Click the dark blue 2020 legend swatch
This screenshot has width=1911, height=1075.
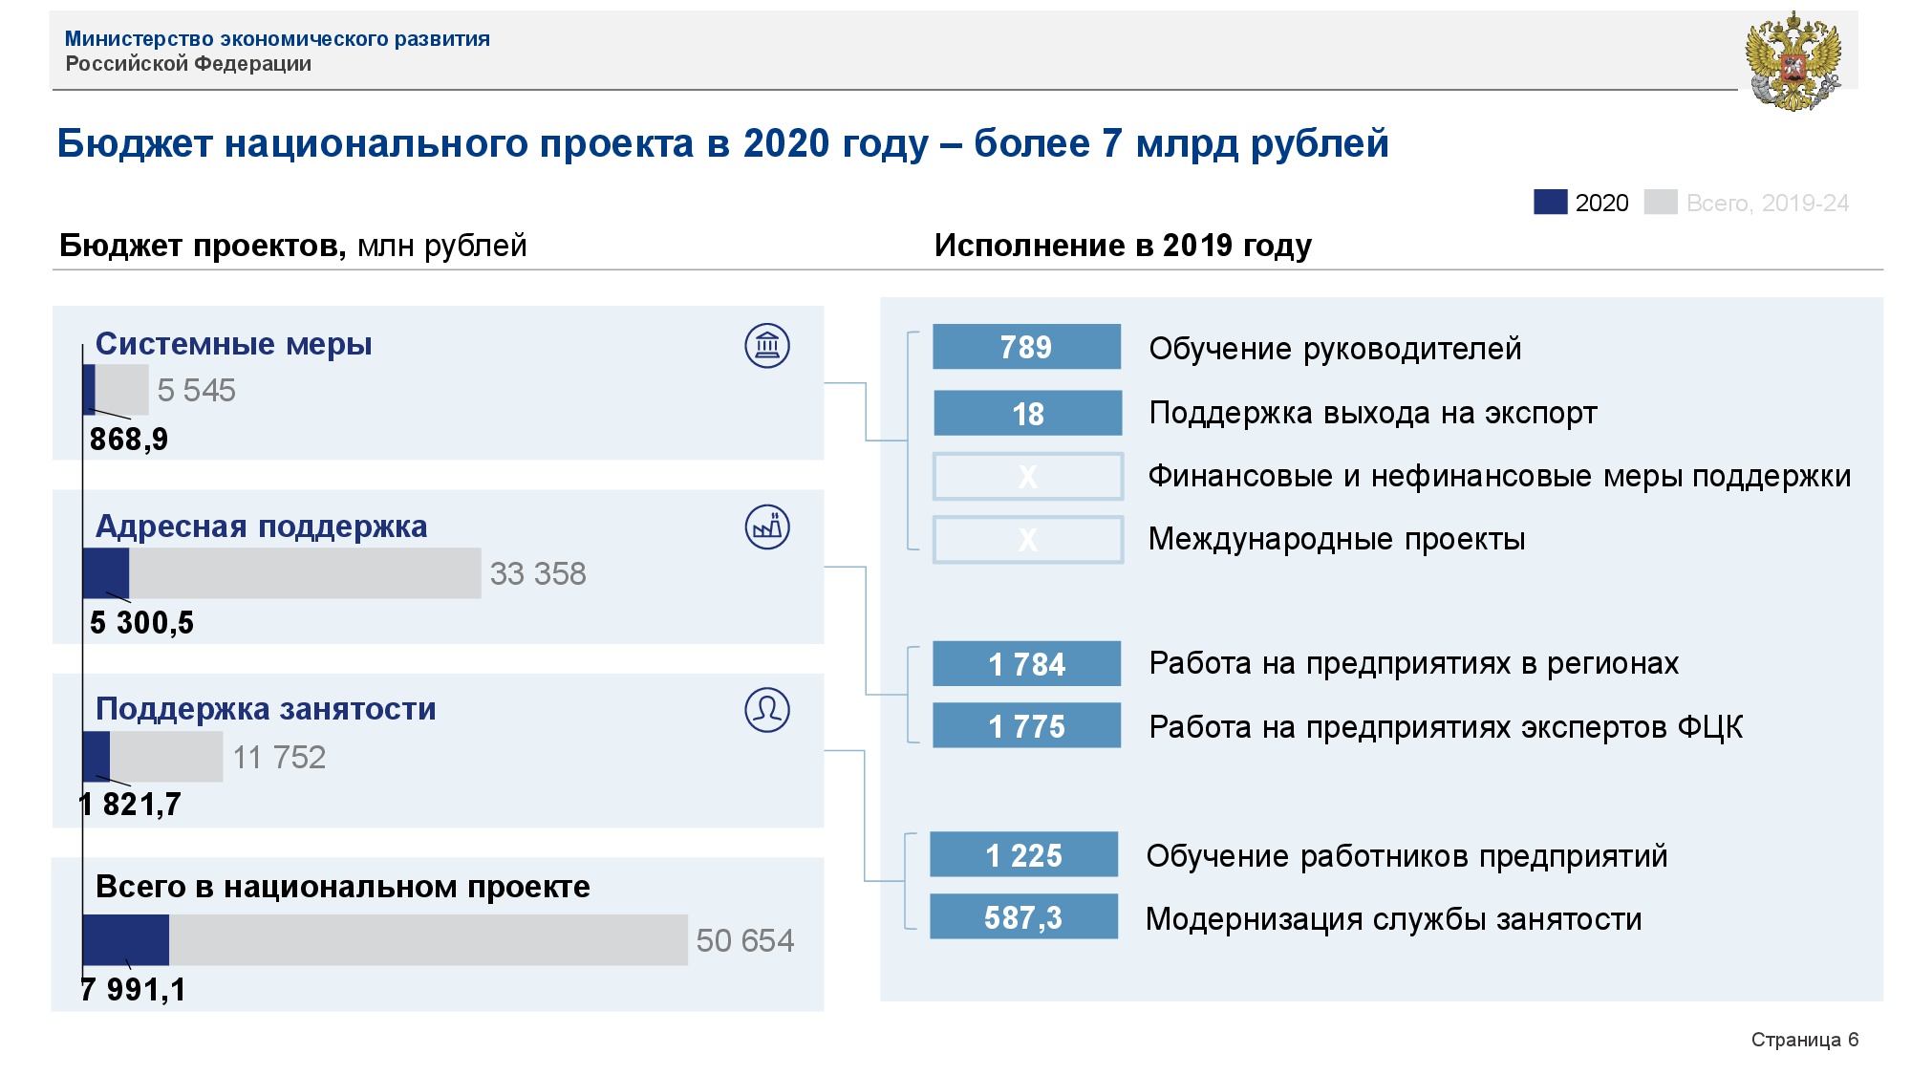click(1550, 202)
